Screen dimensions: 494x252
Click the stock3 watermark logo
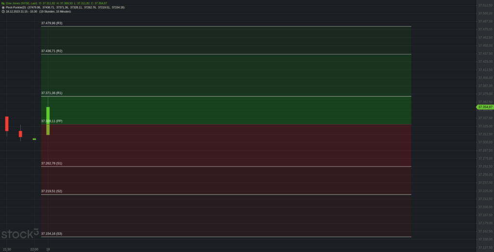20,234
